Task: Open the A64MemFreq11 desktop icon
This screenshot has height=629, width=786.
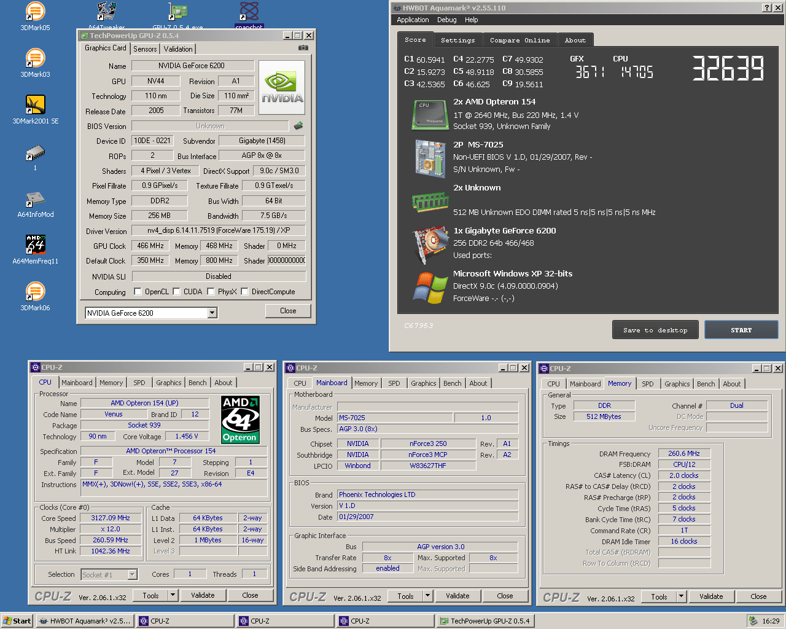Action: (x=35, y=249)
